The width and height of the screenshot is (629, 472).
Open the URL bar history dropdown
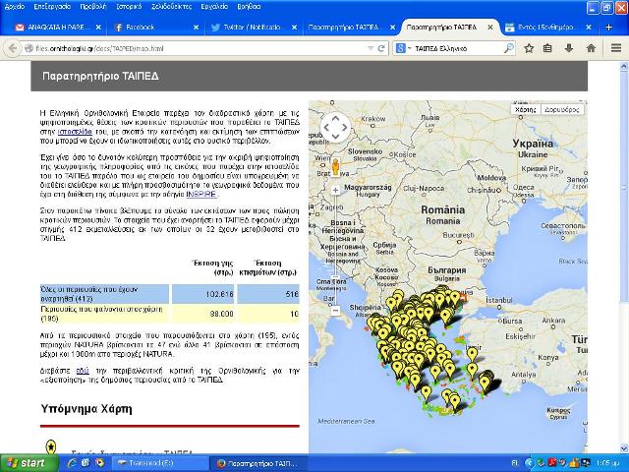point(370,47)
